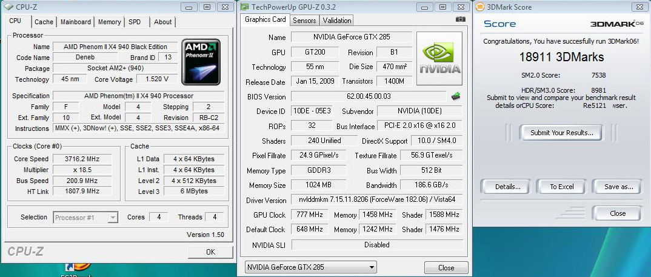
Task: Click the NVIDIA logo in GPU-Z
Action: click(439, 59)
